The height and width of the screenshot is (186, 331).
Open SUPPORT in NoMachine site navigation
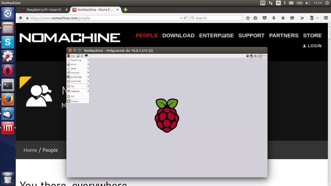tap(252, 36)
